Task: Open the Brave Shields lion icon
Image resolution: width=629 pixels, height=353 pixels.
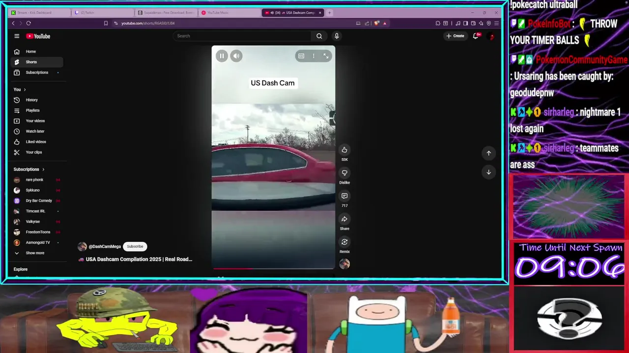Action: coord(377,23)
